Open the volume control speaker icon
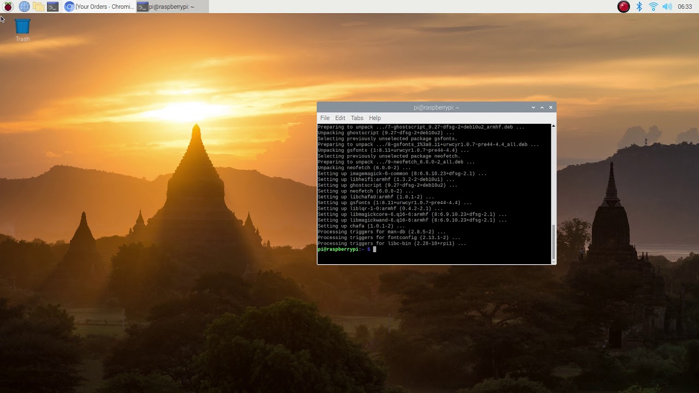 (x=667, y=7)
